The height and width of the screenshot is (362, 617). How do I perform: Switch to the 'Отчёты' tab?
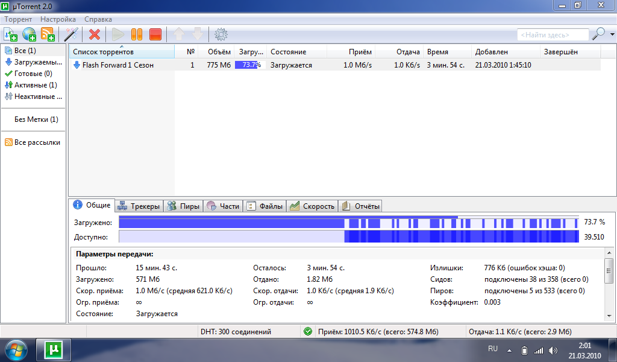click(360, 206)
